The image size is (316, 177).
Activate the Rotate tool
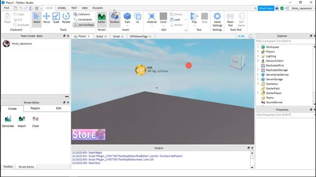[x=66, y=18]
